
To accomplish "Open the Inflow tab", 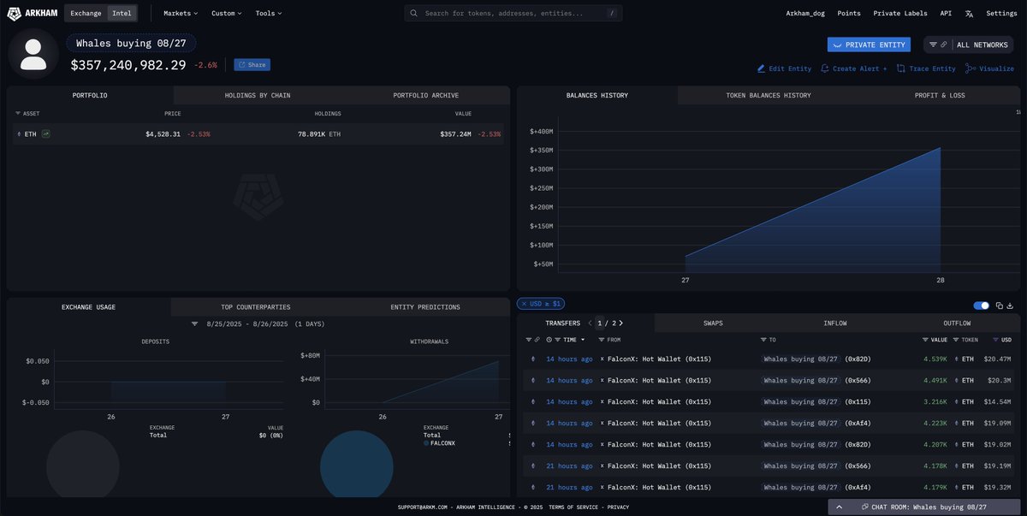I will click(x=835, y=323).
